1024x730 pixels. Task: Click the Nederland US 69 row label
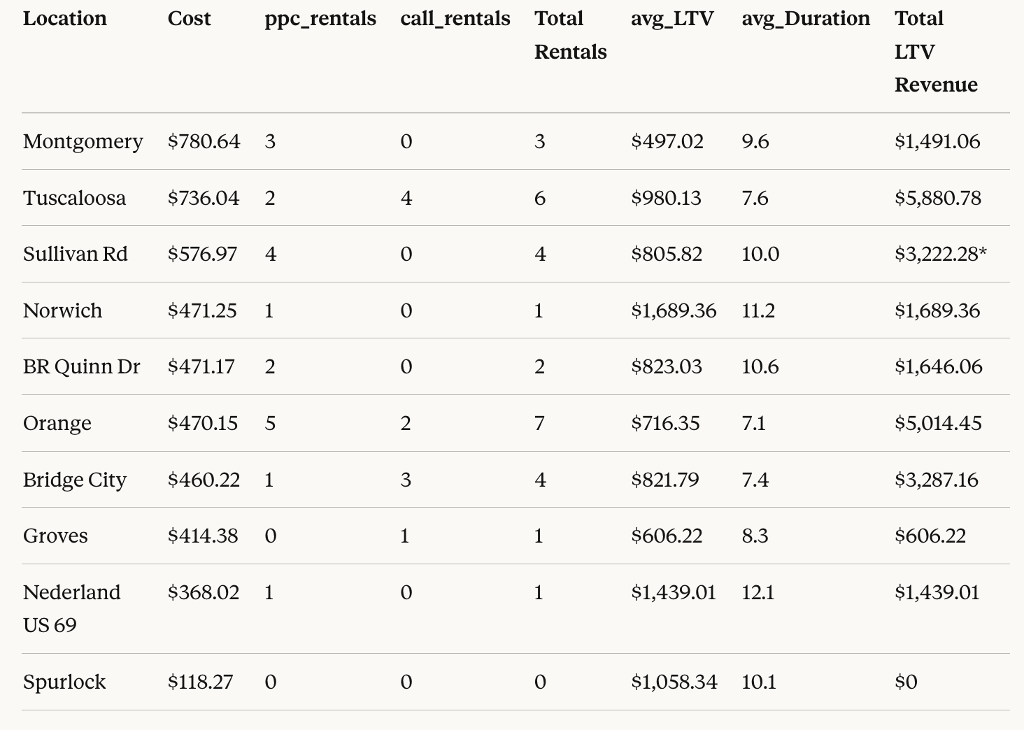click(71, 608)
